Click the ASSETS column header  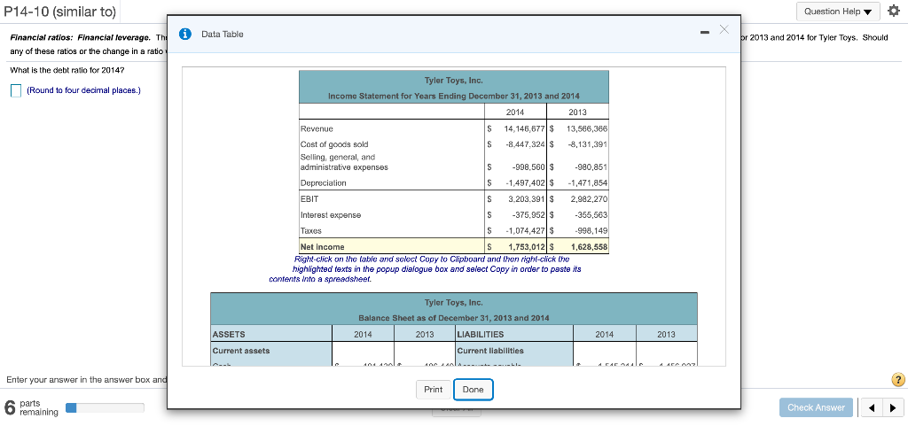[229, 334]
